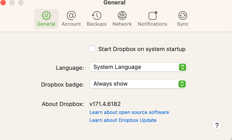
Task: Open the Language dropdown
Action: coord(138,67)
